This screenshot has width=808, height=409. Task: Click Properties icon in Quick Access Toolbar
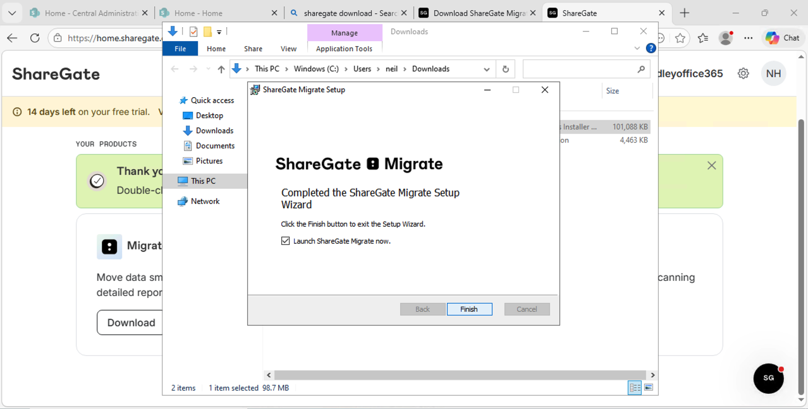[193, 32]
